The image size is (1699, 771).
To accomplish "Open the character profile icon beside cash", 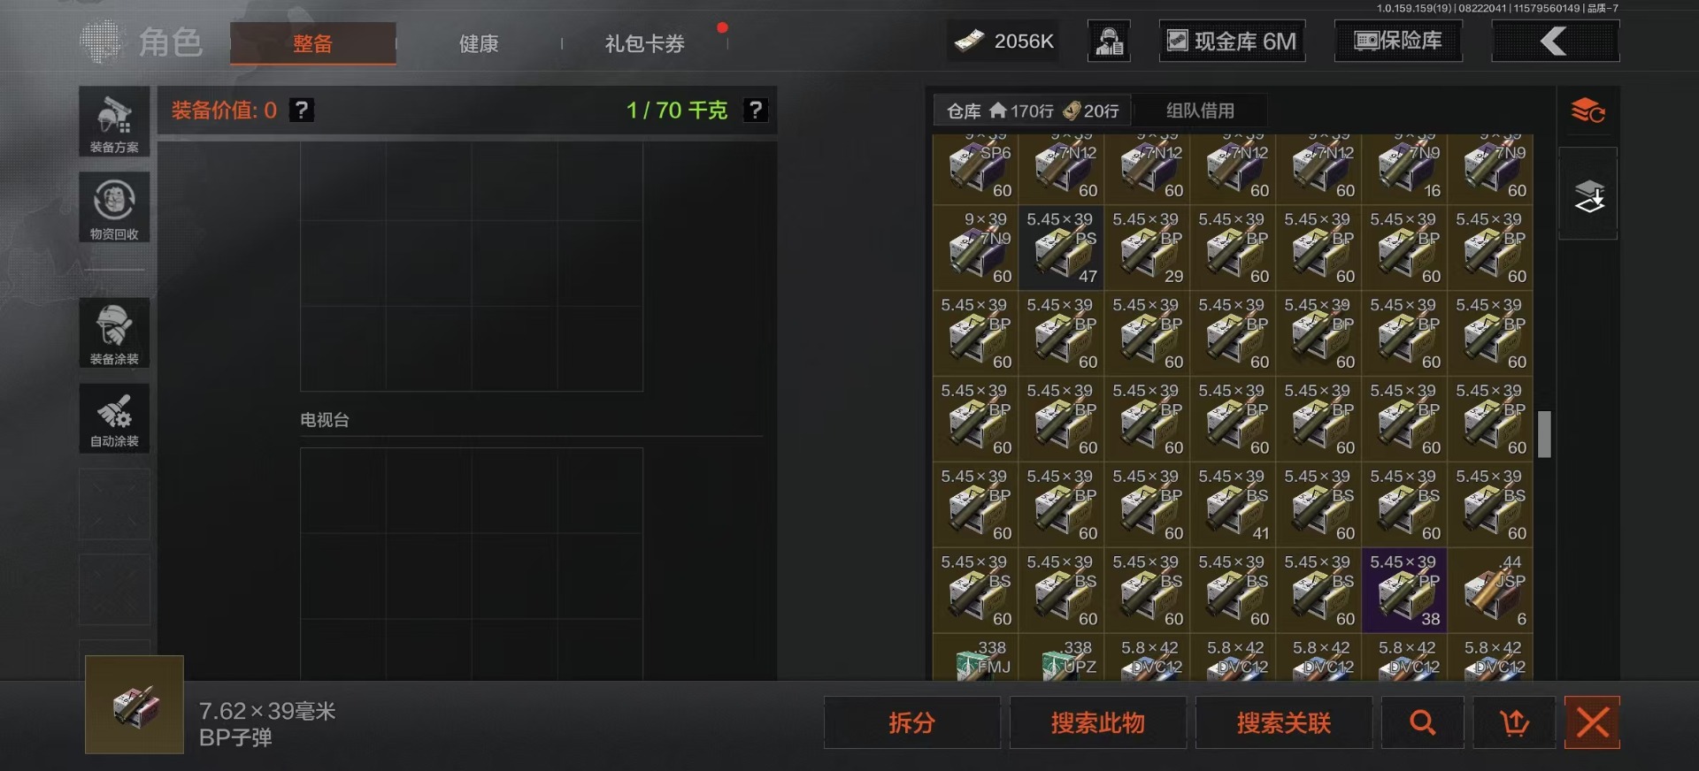I will click(1109, 41).
